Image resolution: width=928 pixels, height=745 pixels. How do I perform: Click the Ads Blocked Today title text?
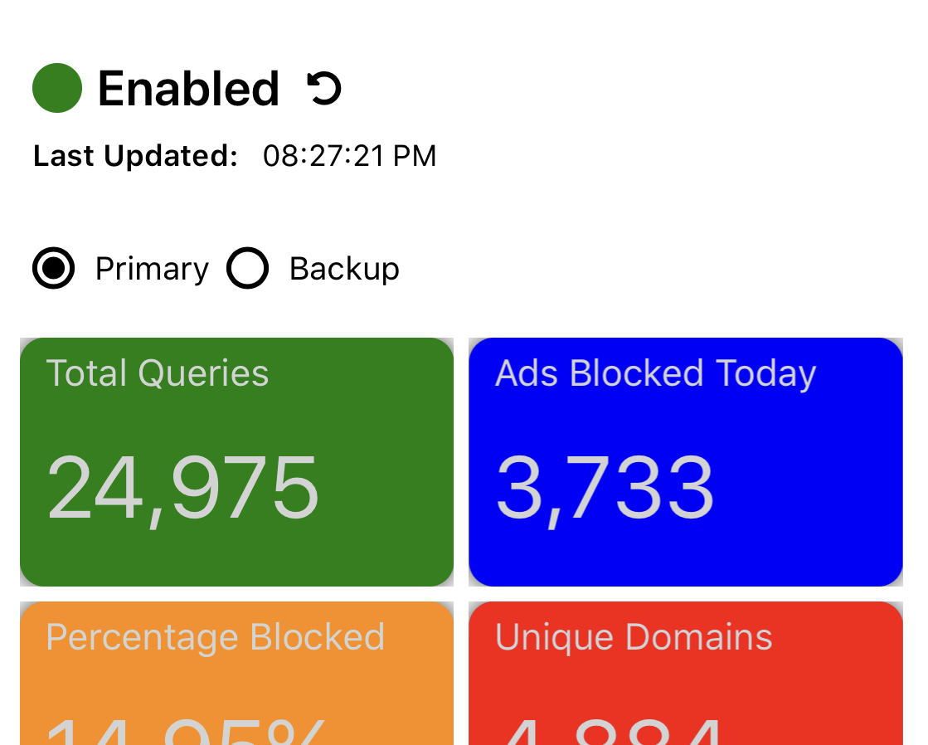pos(656,374)
